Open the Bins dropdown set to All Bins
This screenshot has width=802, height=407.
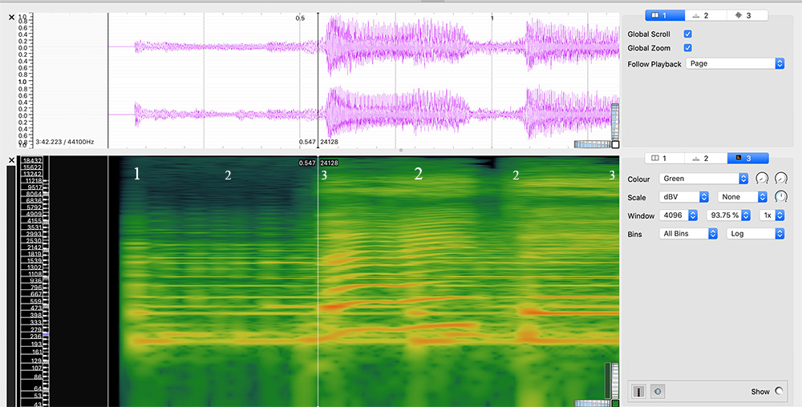(688, 233)
